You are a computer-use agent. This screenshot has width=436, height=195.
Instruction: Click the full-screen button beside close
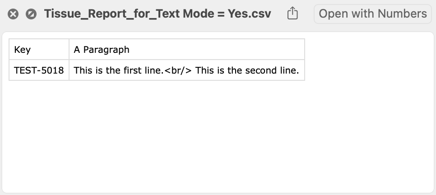coord(31,14)
